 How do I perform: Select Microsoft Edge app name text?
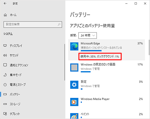click(90, 43)
